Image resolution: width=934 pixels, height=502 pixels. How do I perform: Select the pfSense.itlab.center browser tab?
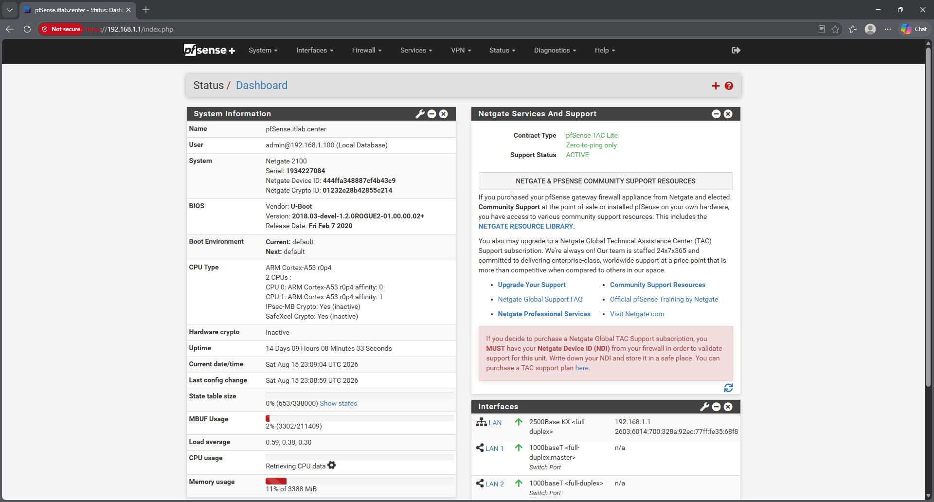[x=78, y=10]
